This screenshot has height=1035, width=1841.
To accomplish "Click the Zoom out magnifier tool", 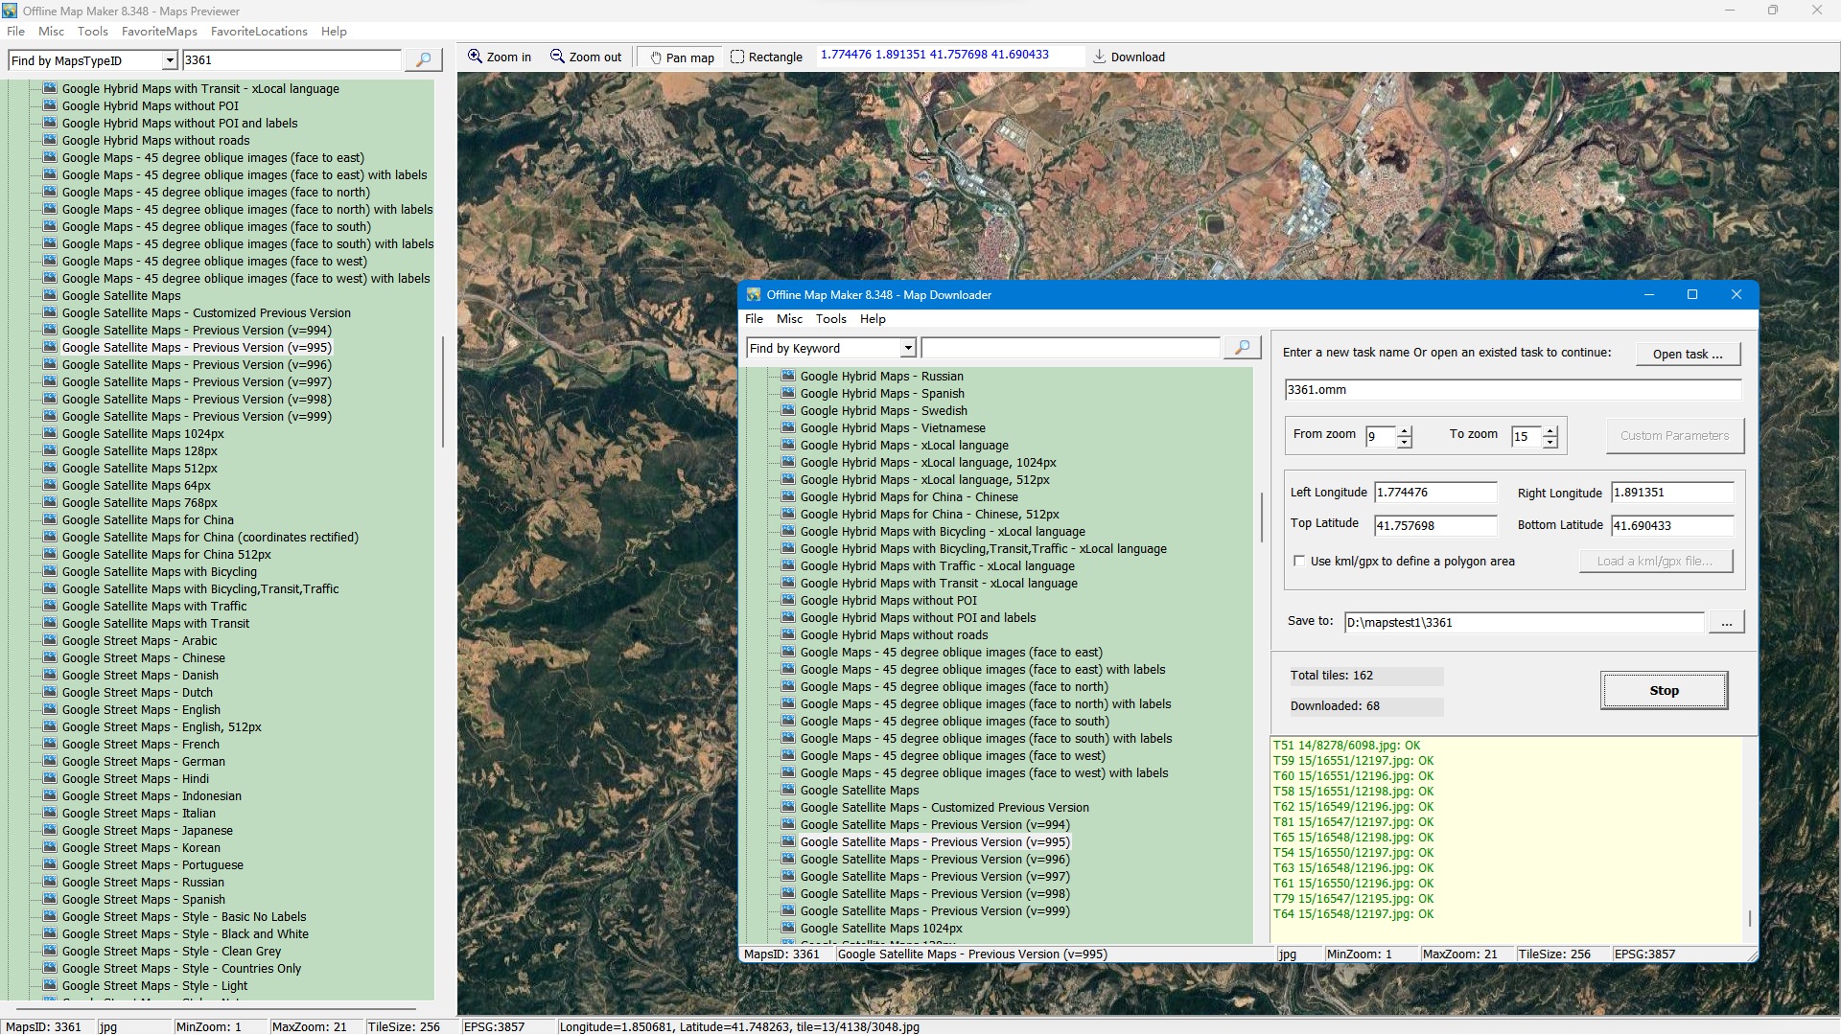I will tap(585, 57).
